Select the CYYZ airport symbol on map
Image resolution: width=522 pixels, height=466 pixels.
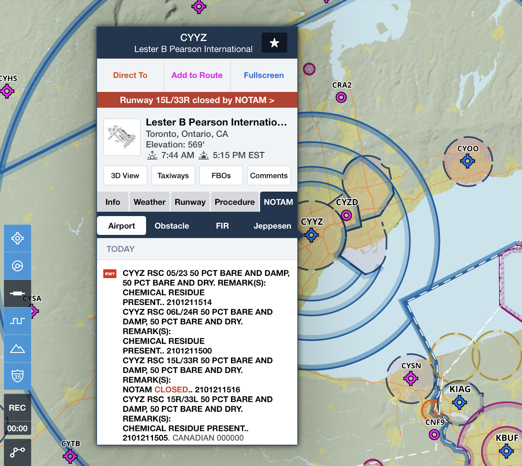(311, 235)
